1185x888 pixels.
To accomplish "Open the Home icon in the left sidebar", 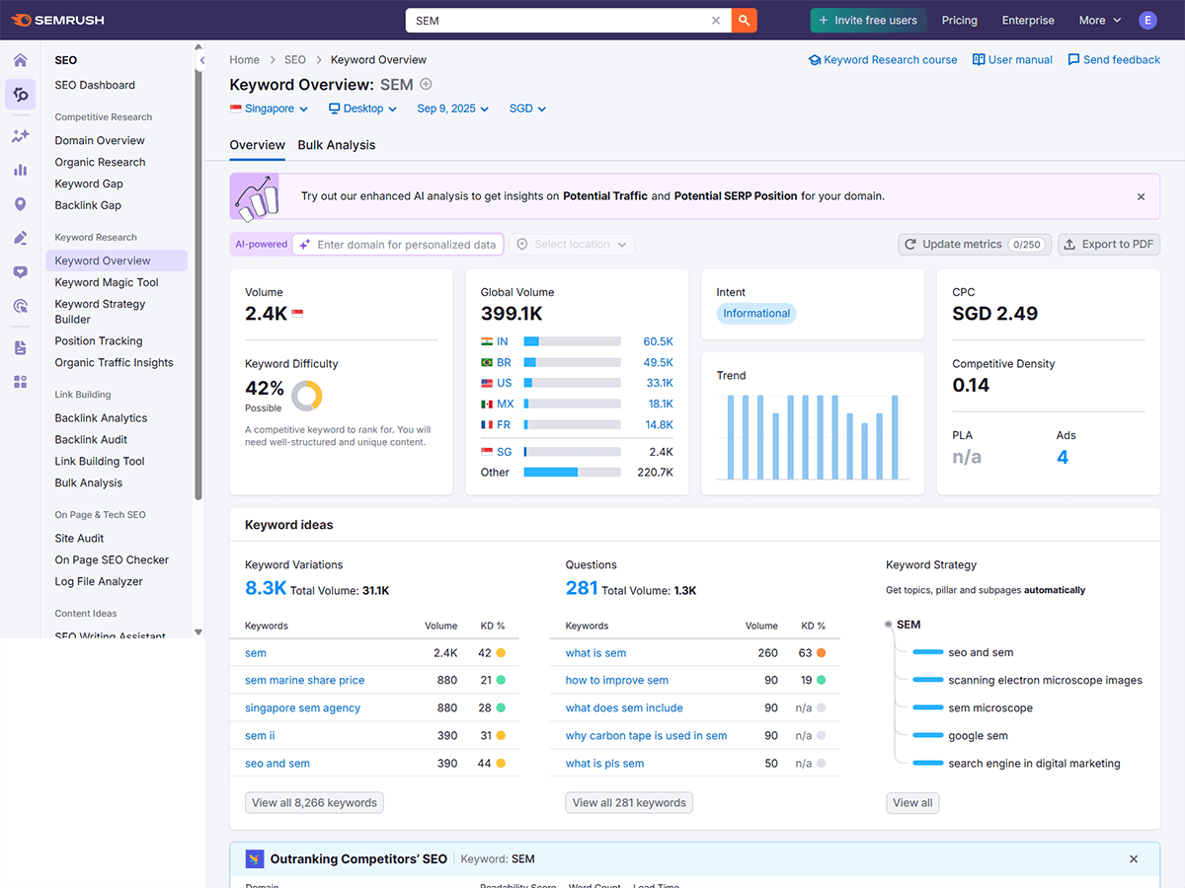I will click(x=20, y=59).
